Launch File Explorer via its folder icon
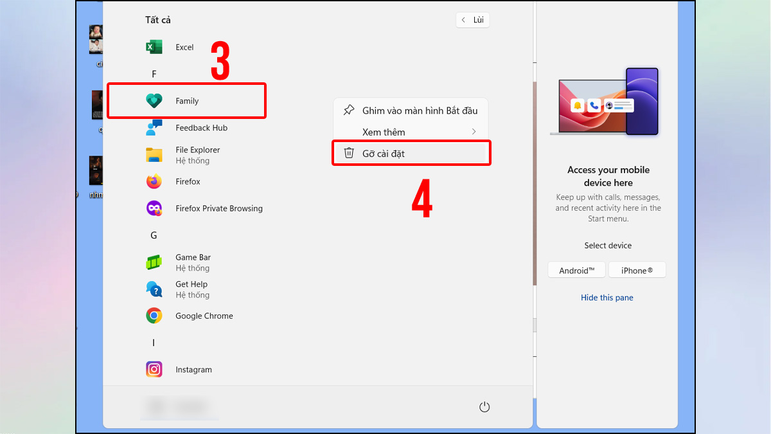771x434 pixels. 154,155
